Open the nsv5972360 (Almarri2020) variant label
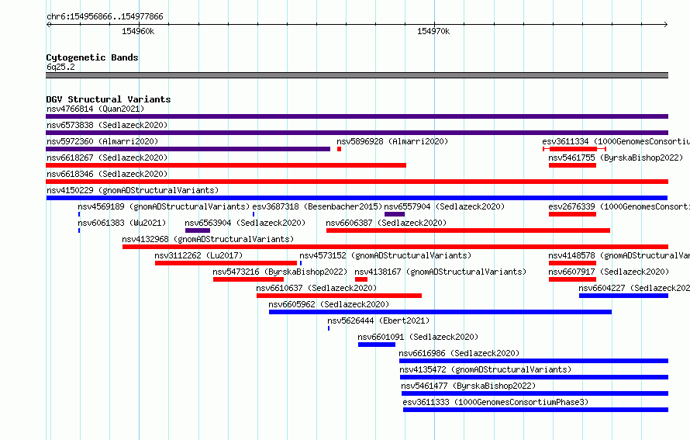Screen dimensions: 690x440 pos(102,141)
